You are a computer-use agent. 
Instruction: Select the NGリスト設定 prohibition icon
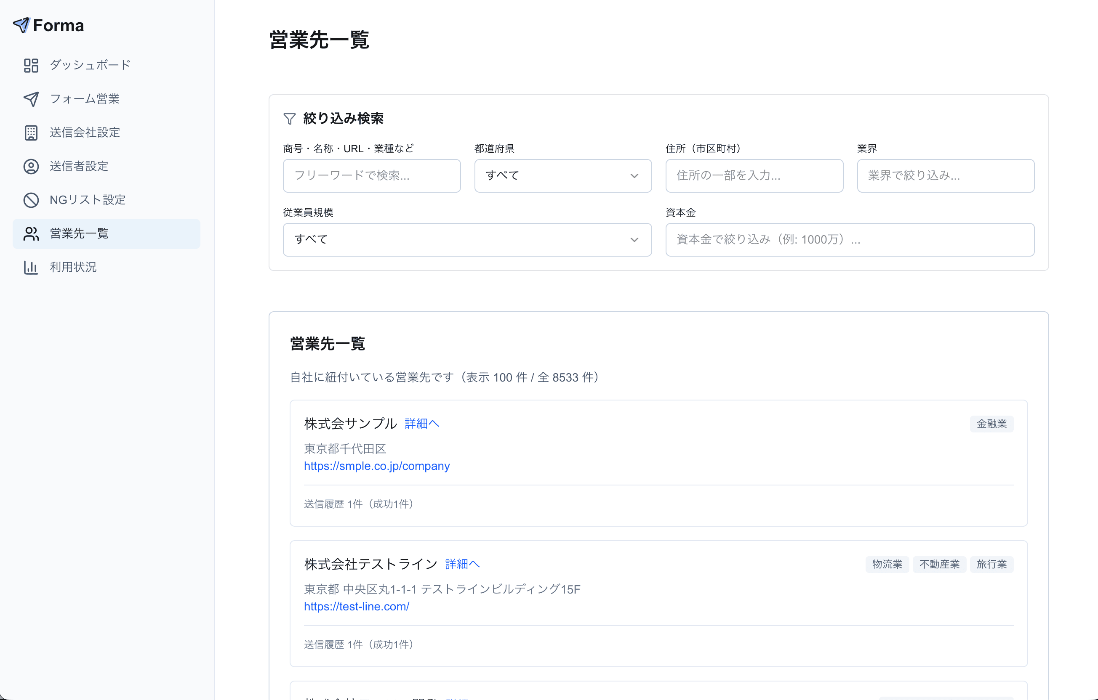[31, 200]
